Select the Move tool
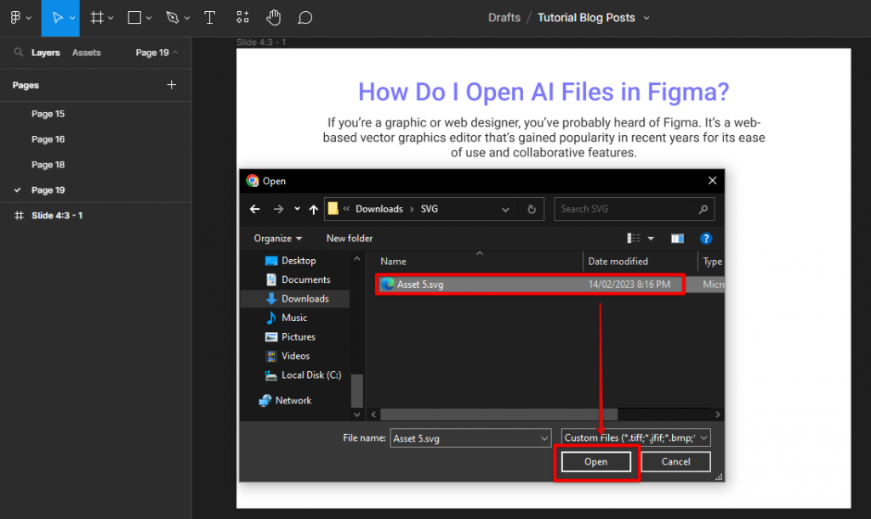Image resolution: width=871 pixels, height=519 pixels. [57, 18]
